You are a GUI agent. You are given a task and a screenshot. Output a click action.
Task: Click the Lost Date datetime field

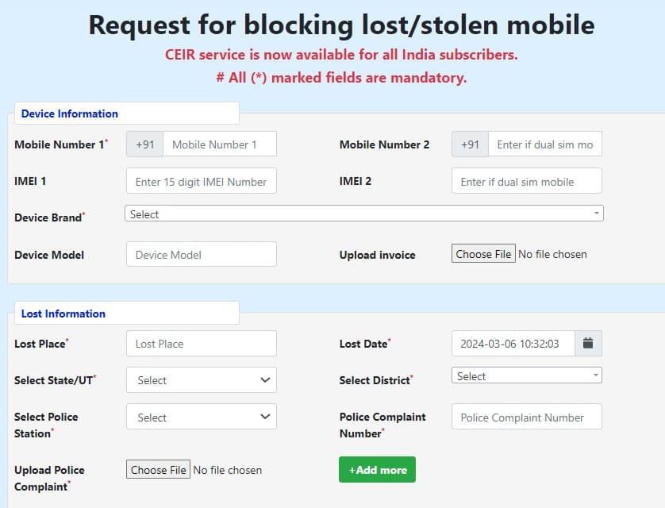513,344
